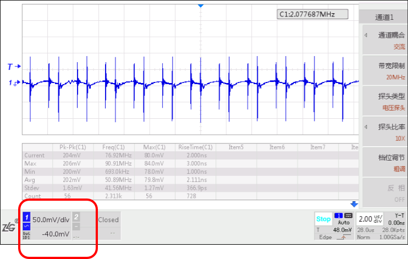The image size is (408, 259).
Task: Click the AC coupling icon under channel 1
Action: 26,227
